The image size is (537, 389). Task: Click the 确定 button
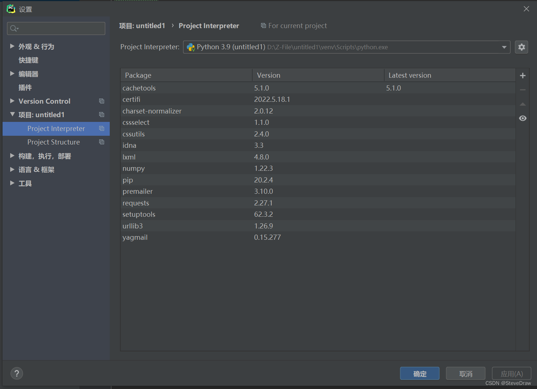click(x=419, y=374)
